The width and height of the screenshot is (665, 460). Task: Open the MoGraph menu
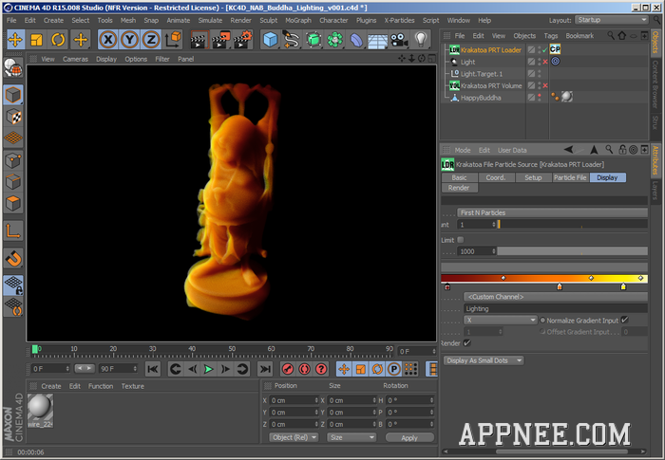(x=298, y=20)
